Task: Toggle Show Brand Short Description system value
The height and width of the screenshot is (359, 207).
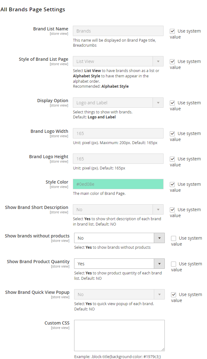Action: pyautogui.click(x=172, y=210)
